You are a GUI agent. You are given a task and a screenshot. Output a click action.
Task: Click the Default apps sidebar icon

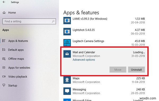pos(4,50)
